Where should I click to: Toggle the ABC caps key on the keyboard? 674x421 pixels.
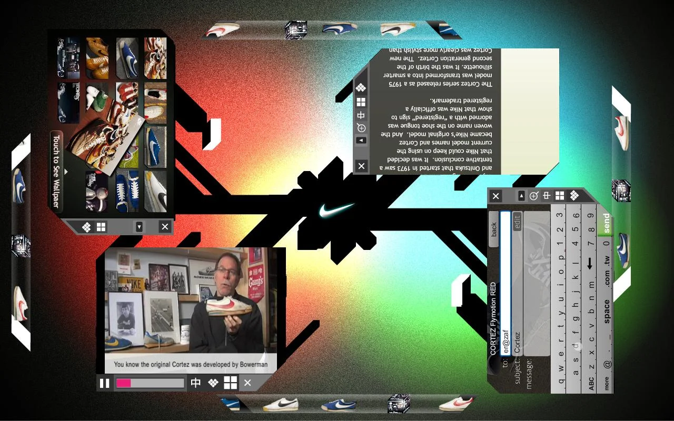click(x=591, y=383)
